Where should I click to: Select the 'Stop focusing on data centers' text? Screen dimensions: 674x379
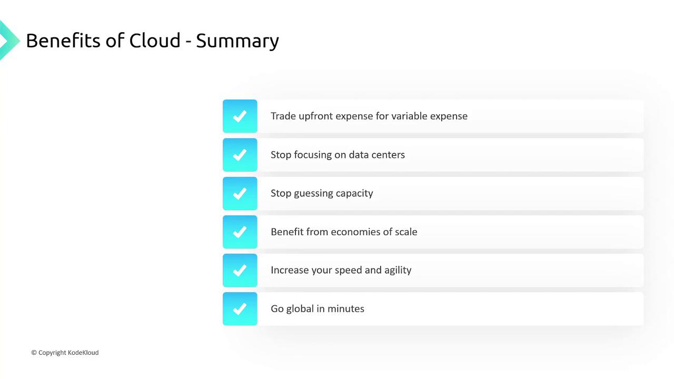click(338, 155)
